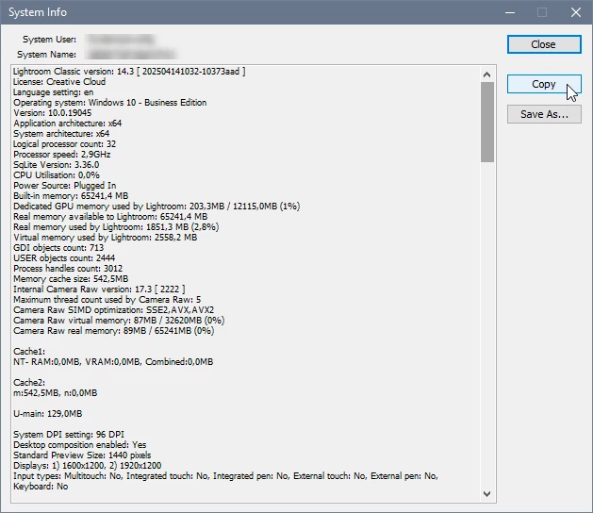Copy the system info text
Viewport: 593px width, 513px height.
click(544, 84)
